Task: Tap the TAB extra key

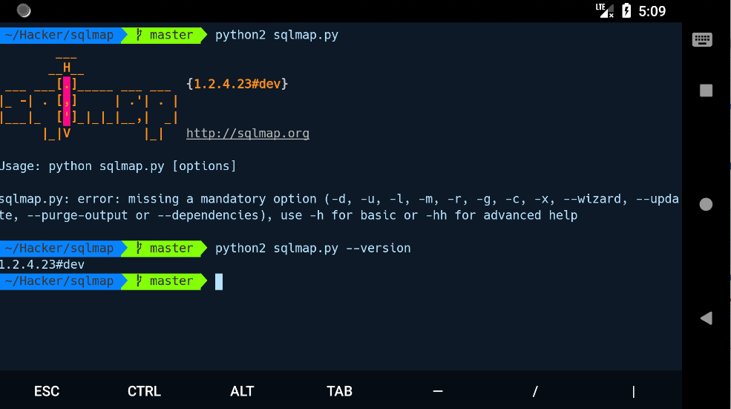Action: pos(339,390)
